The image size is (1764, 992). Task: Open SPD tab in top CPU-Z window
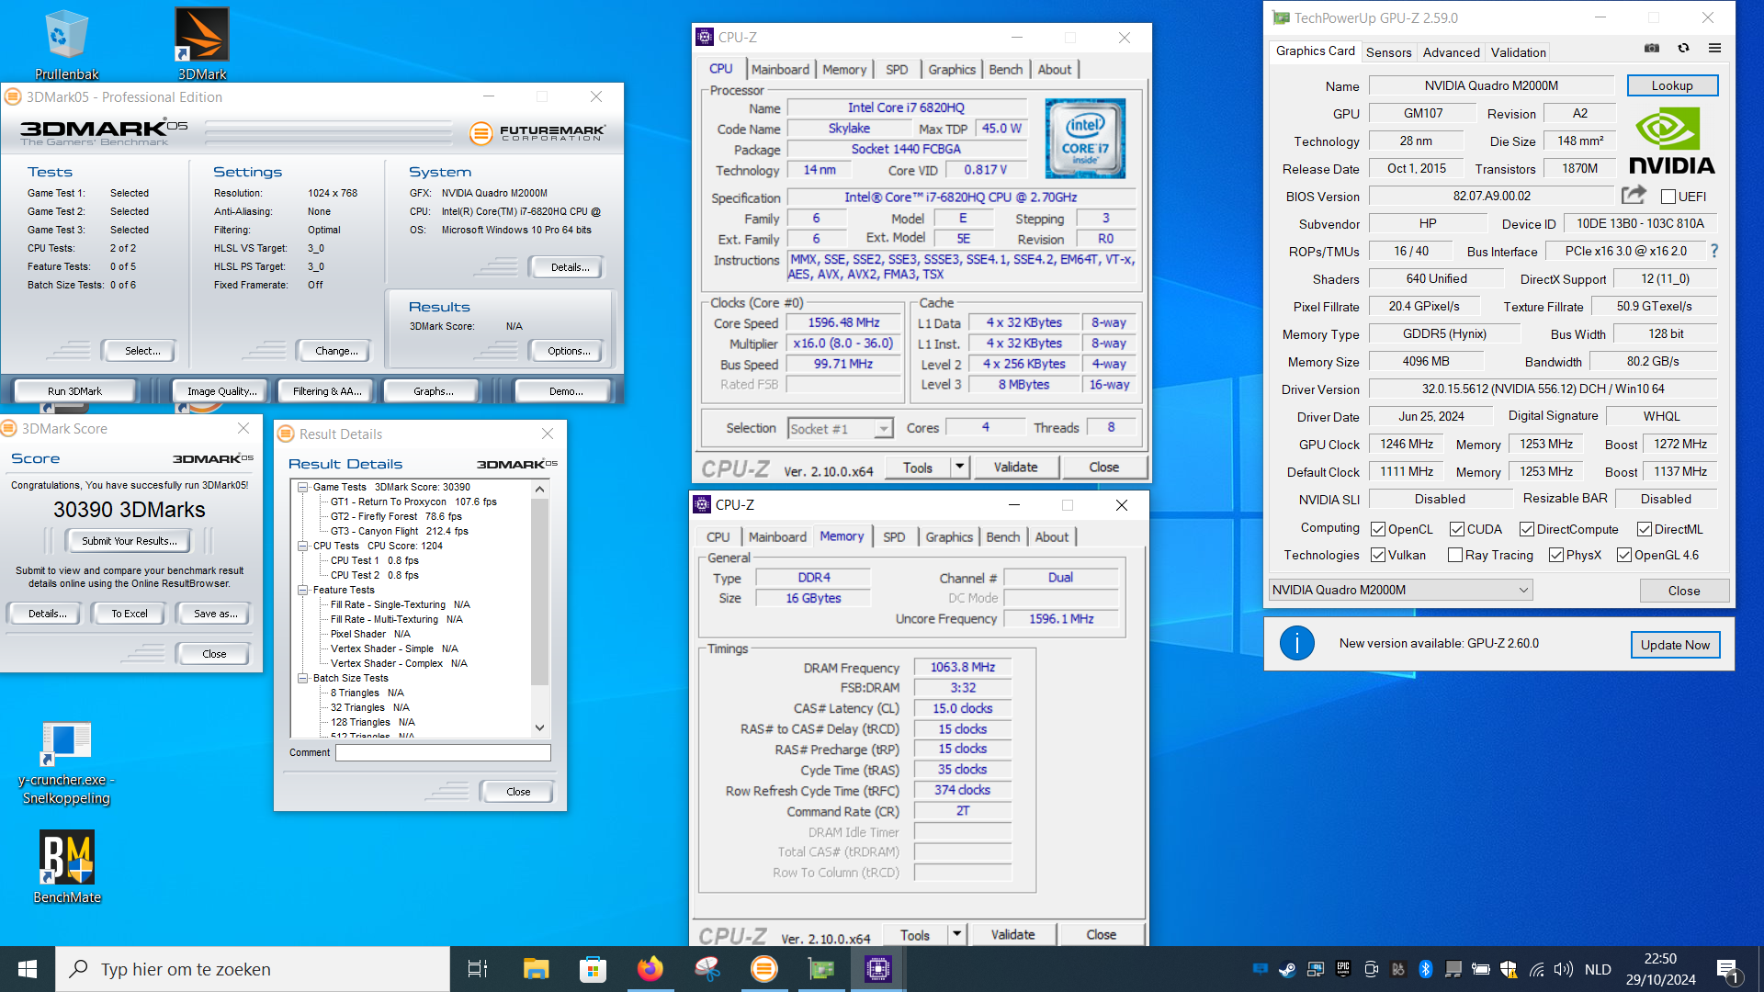tap(897, 70)
